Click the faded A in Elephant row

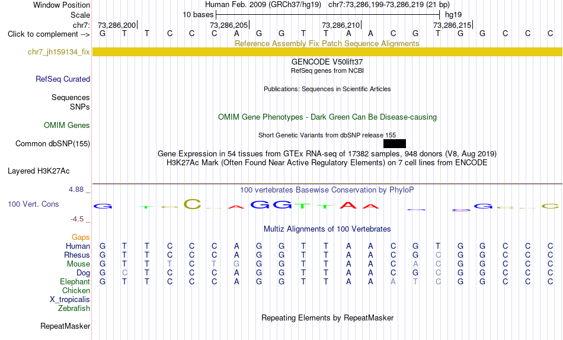pos(393,282)
